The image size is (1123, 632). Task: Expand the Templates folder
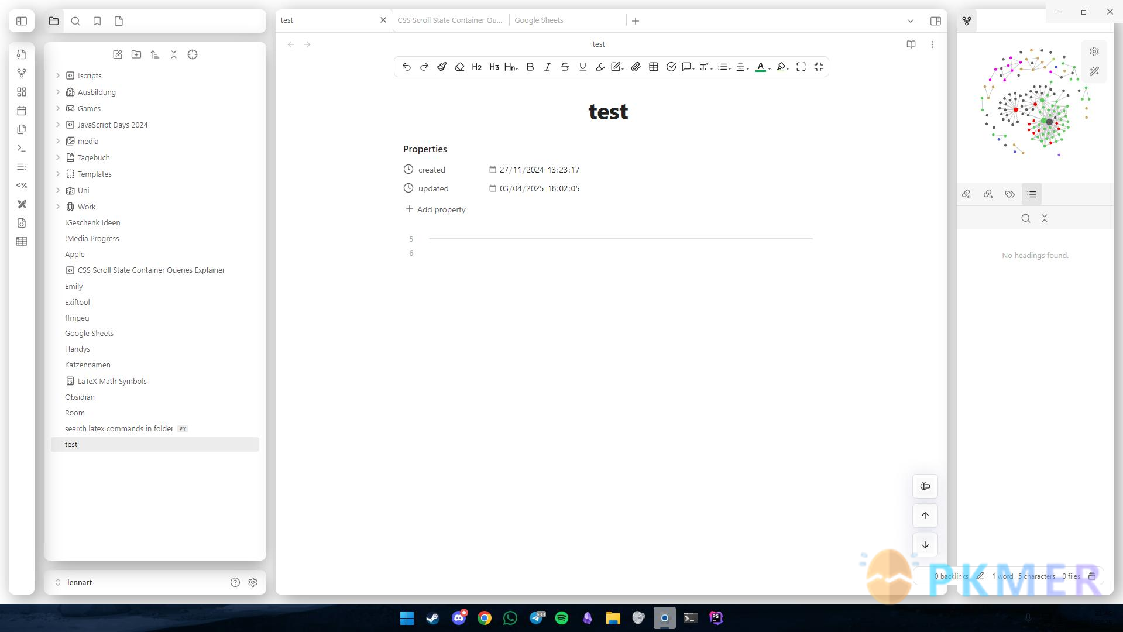point(58,174)
